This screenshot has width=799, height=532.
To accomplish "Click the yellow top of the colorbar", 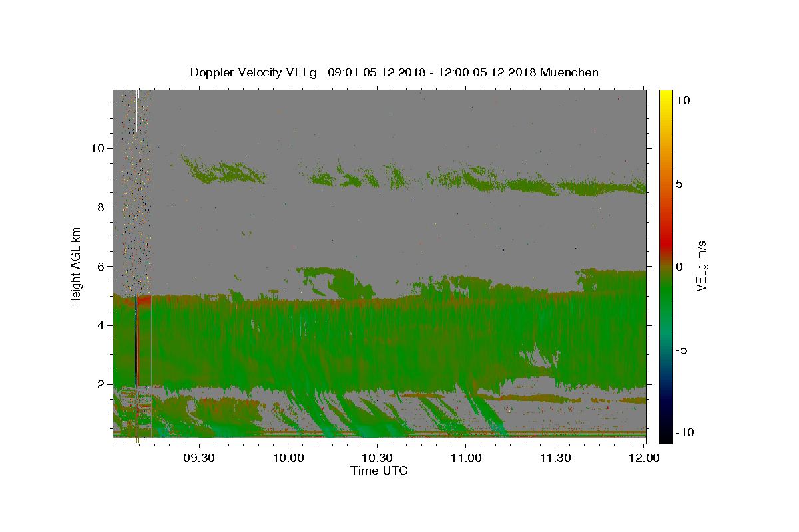I will [665, 96].
